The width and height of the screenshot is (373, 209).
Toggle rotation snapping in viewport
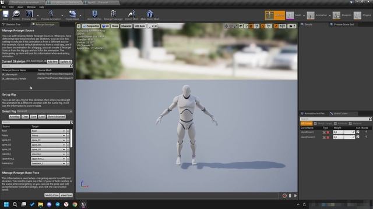[x=263, y=26]
